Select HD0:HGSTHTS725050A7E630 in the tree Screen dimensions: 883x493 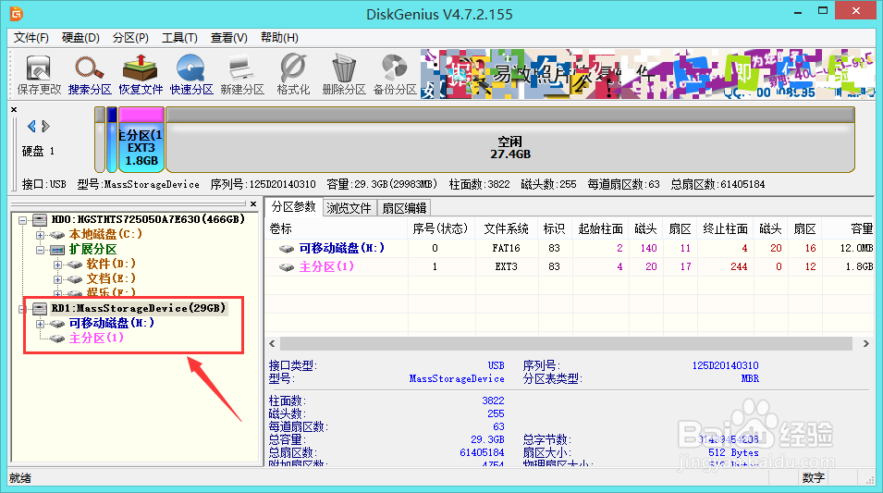tap(148, 219)
